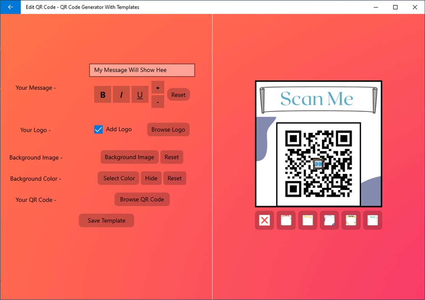Minimize the QR Code Generator window

point(376,7)
